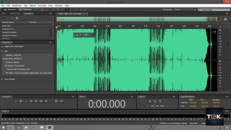Click the taskbar volume speaker icon
Viewport: 231px width, 130px height.
coord(227,128)
